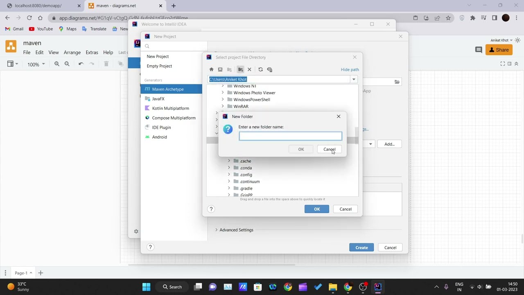Screen dimensions: 524x295
Task: Click the fullscreen icon in diagrams.net toolbar
Action: pyautogui.click(x=502, y=64)
